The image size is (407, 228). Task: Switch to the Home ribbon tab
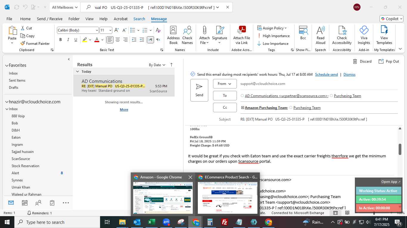coord(25,19)
